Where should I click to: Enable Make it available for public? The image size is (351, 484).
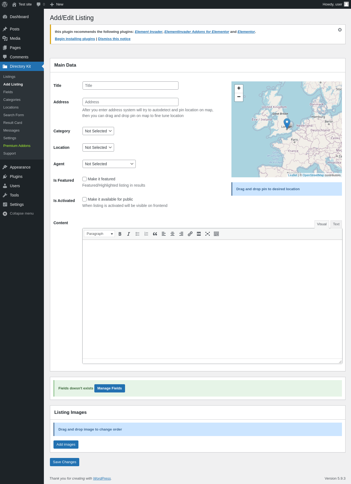click(x=84, y=199)
